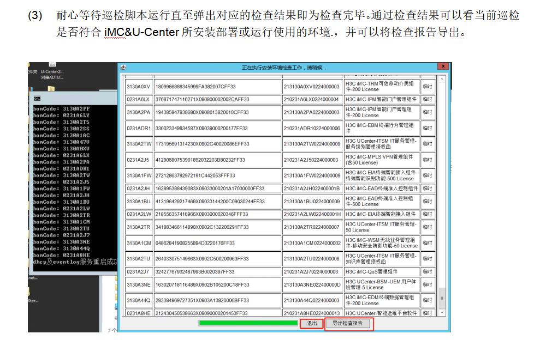The height and width of the screenshot is (358, 534).
Task: Click H3C iMC-EBM终端行为管理组件 cell
Action: 382,128
